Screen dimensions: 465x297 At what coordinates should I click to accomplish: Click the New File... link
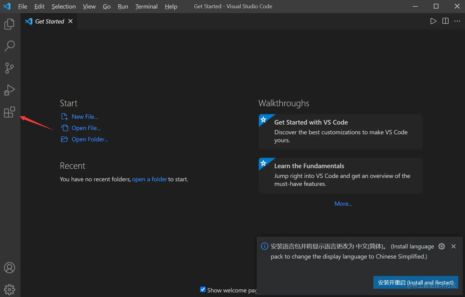(85, 117)
